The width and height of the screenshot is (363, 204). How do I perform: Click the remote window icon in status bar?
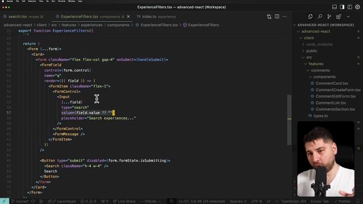[x=5, y=201]
